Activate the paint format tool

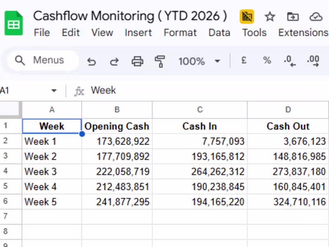coord(160,61)
